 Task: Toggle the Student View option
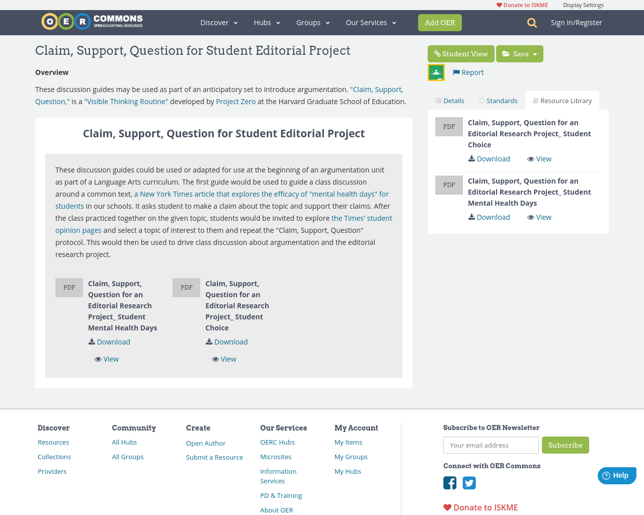(x=460, y=53)
